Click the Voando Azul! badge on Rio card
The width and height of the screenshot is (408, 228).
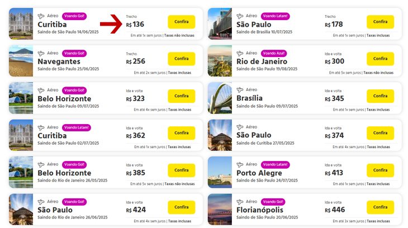(x=274, y=53)
